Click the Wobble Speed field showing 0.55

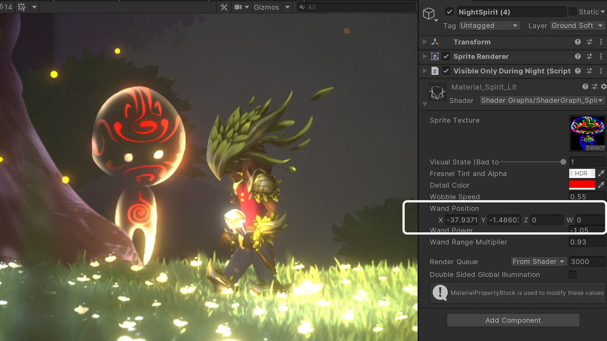pyautogui.click(x=587, y=197)
